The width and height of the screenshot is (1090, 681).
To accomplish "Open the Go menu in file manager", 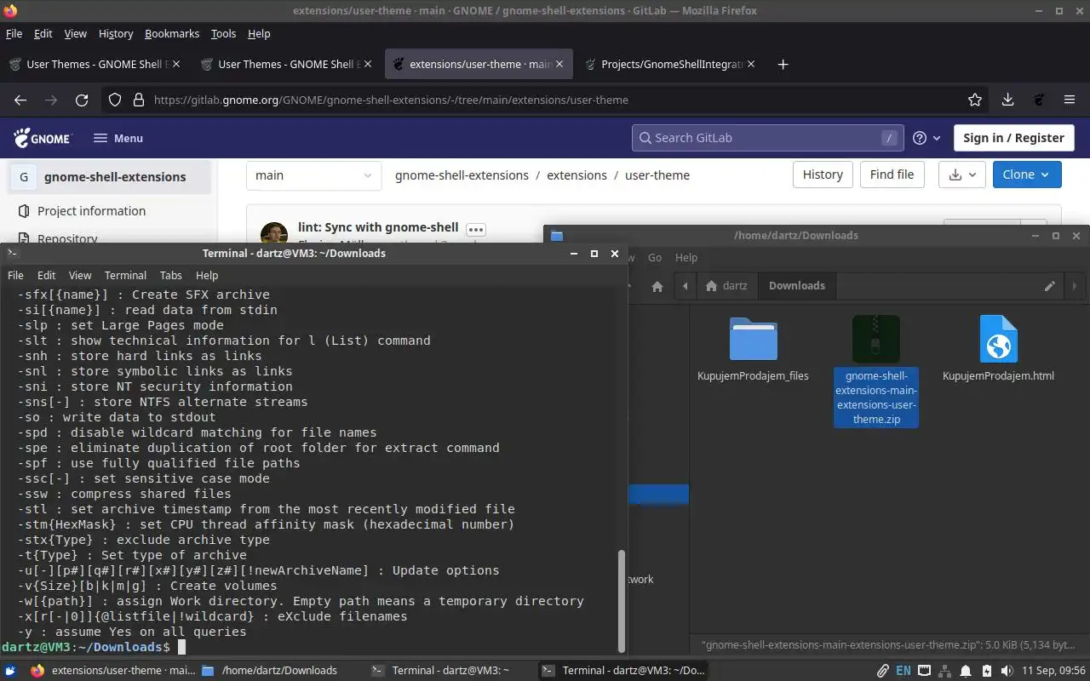I will coord(655,257).
